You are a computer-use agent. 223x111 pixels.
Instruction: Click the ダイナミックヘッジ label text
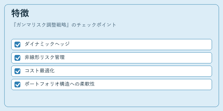pyautogui.click(x=47, y=44)
